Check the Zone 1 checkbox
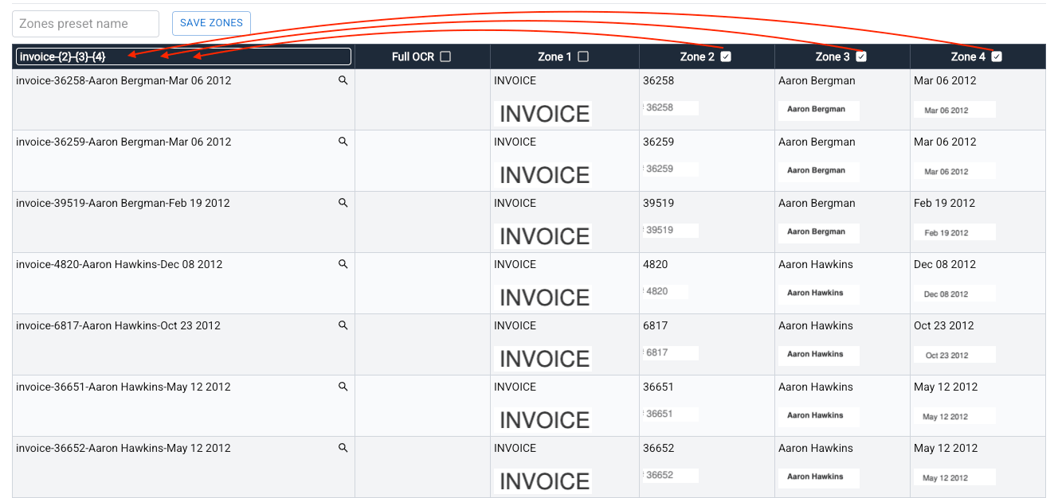The height and width of the screenshot is (498, 1058). (x=583, y=56)
